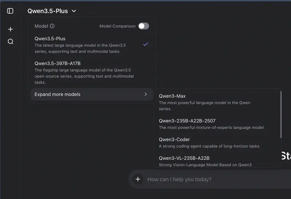Click the Expand more models arrow
Image resolution: width=291 pixels, height=199 pixels.
146,94
